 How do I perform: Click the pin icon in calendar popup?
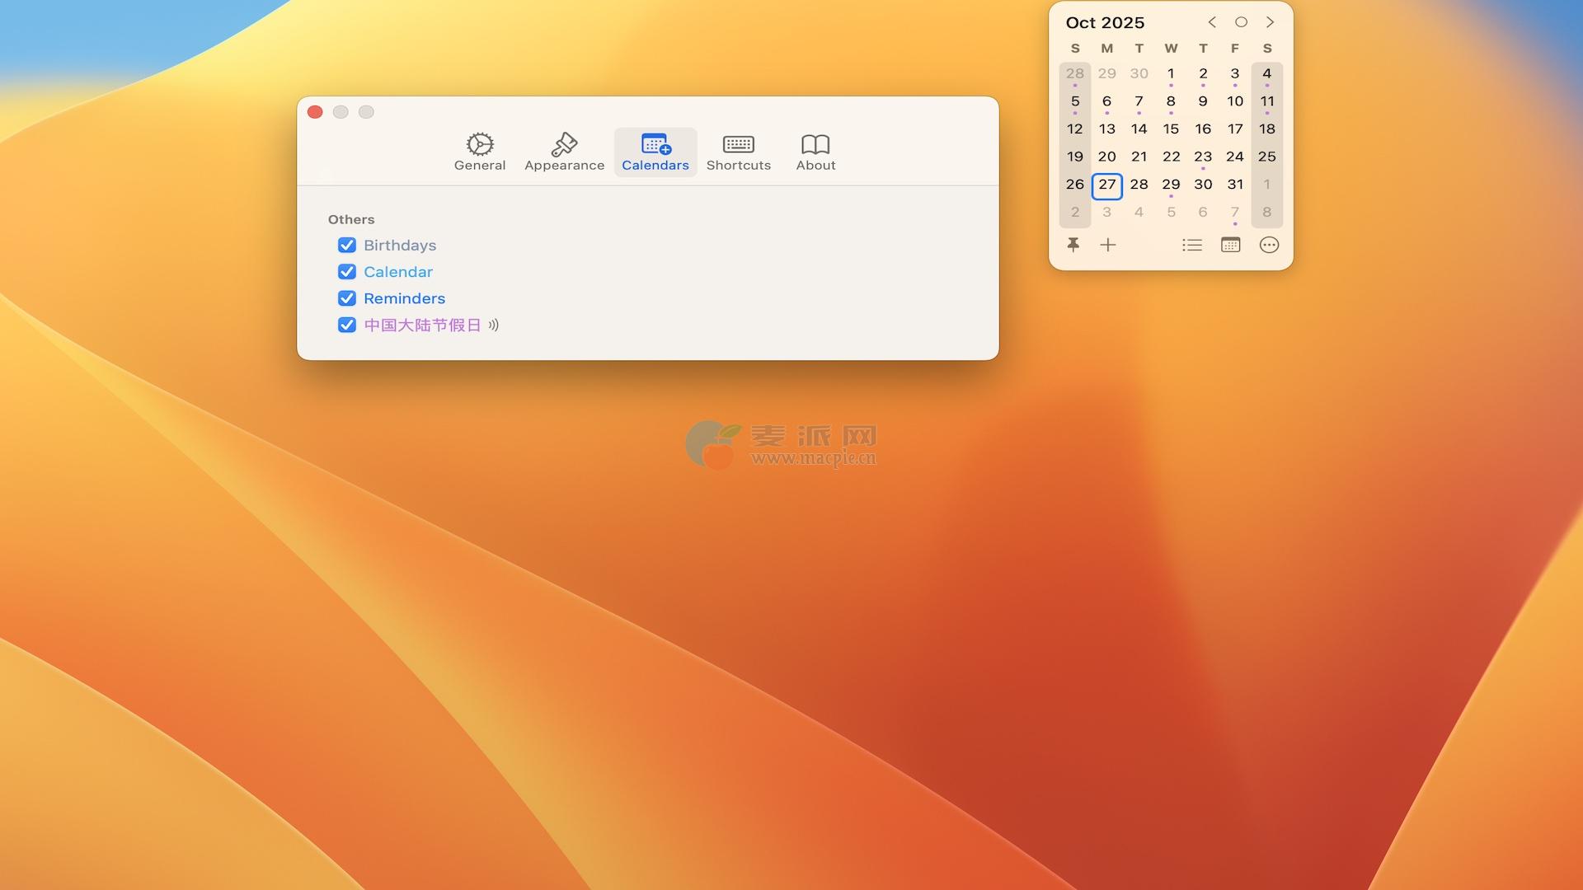tap(1073, 245)
